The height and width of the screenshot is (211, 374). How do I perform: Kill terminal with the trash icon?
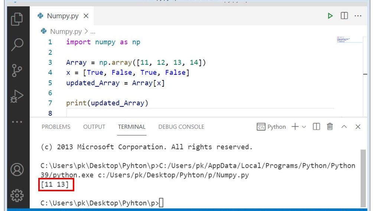tap(330, 127)
